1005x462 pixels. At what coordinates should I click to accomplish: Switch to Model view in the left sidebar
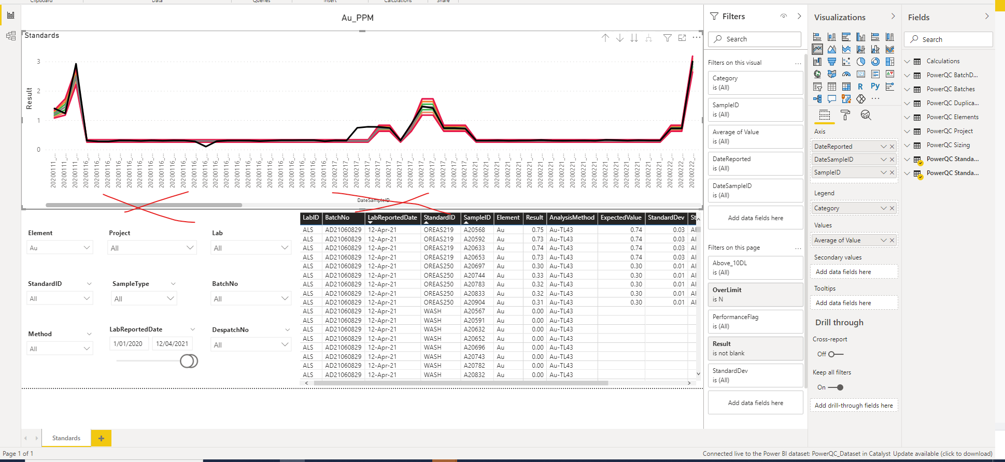click(11, 36)
